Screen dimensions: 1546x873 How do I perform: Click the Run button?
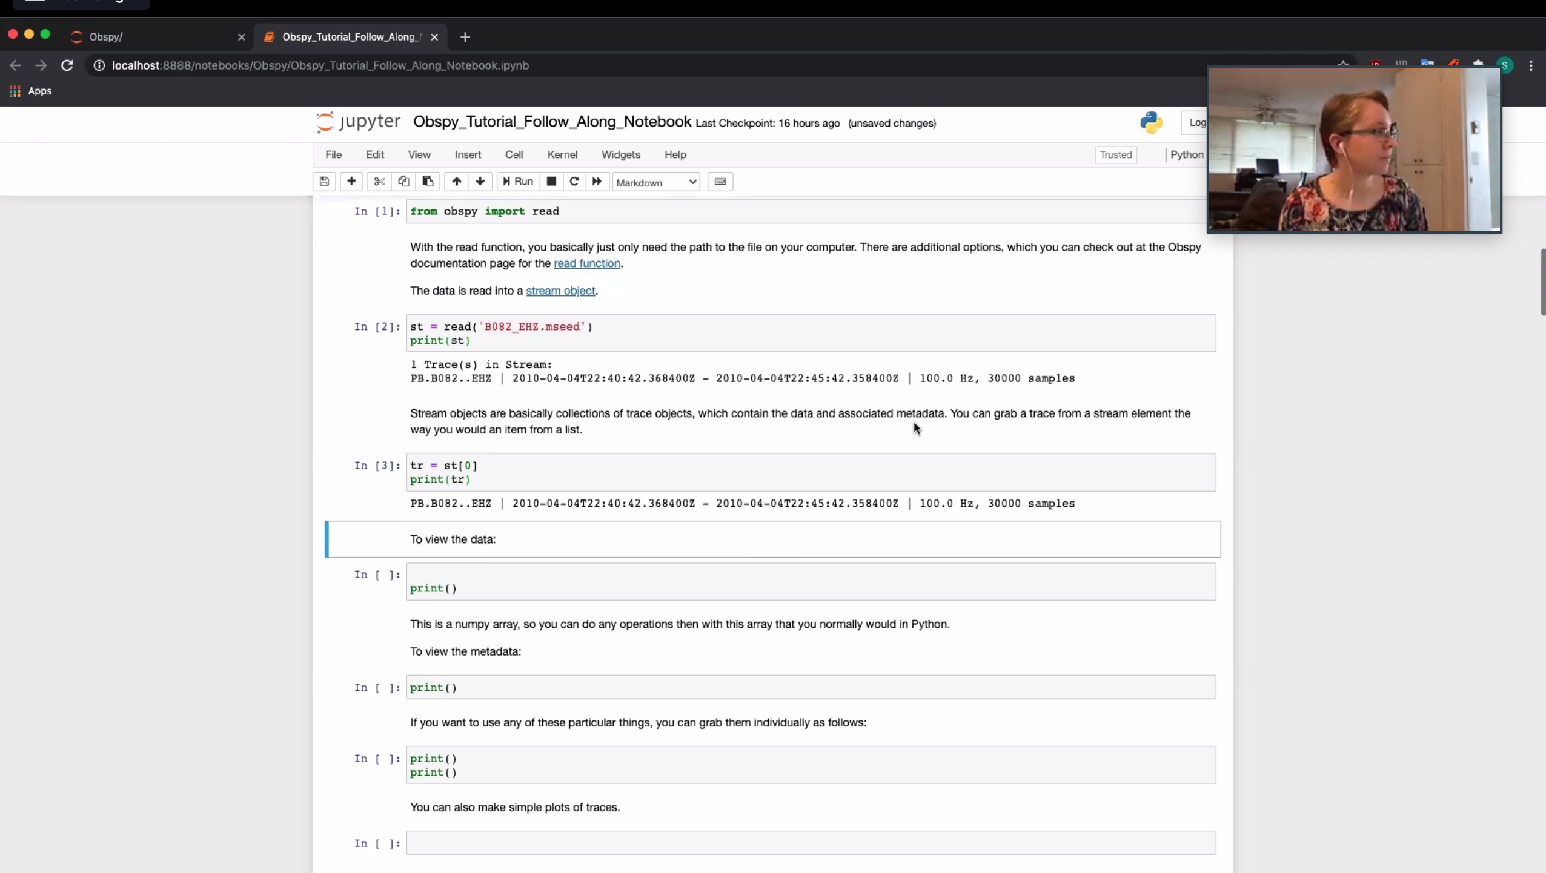click(x=518, y=182)
